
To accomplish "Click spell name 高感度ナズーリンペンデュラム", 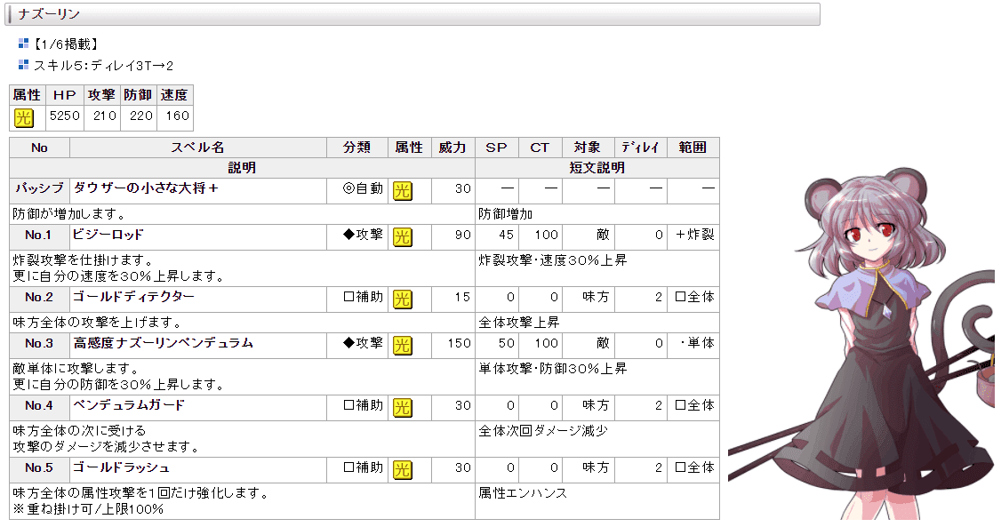I will point(164,343).
